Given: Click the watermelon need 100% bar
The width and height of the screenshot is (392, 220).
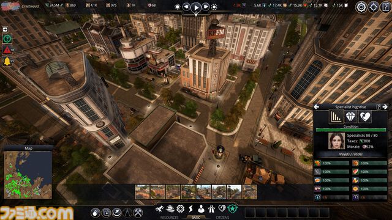Looking at the screenshot, I should [373, 172].
